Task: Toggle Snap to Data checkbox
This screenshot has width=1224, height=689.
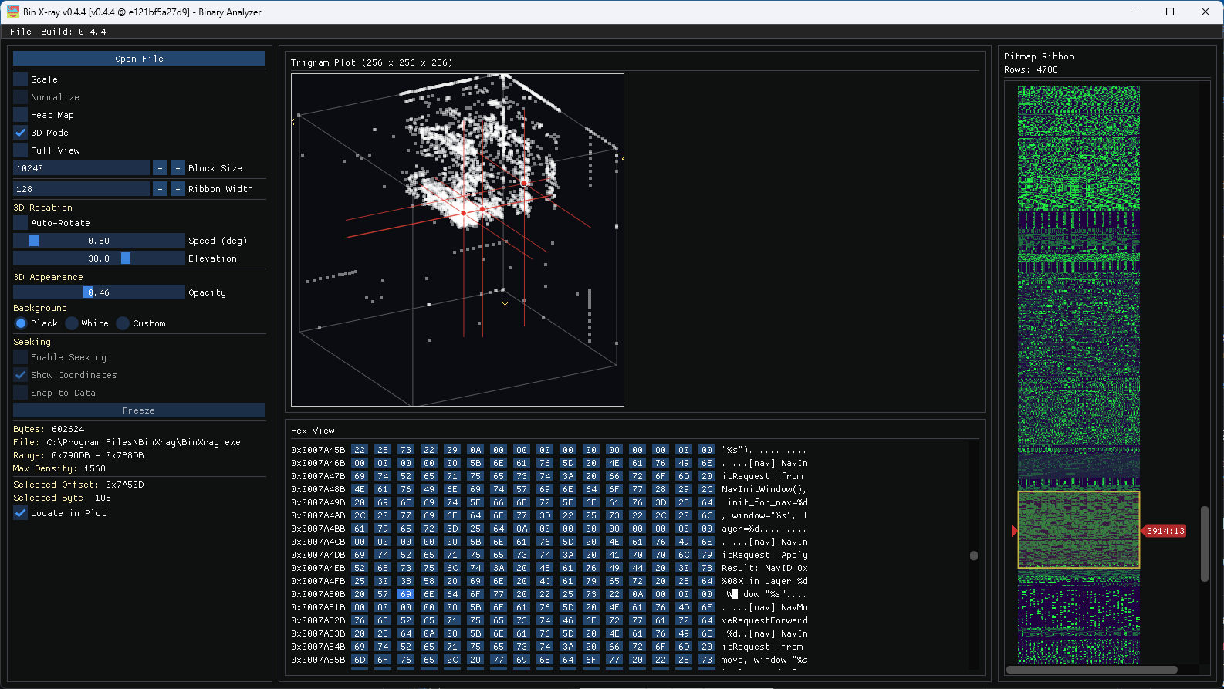Action: point(20,393)
